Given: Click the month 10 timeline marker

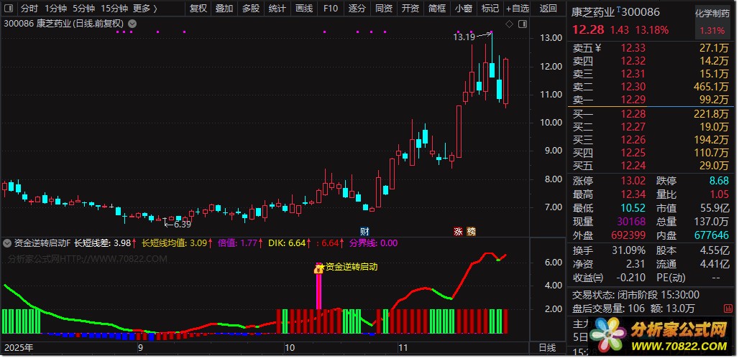Looking at the screenshot, I should tap(288, 348).
